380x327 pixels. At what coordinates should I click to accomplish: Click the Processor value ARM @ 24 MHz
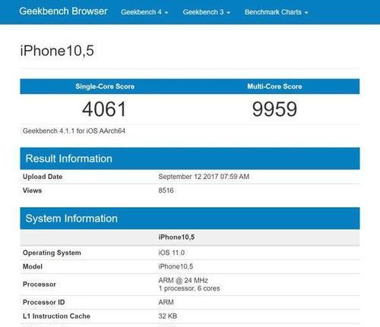click(x=183, y=281)
